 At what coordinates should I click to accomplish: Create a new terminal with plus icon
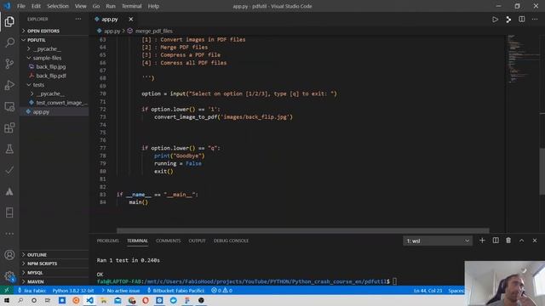[x=482, y=241]
